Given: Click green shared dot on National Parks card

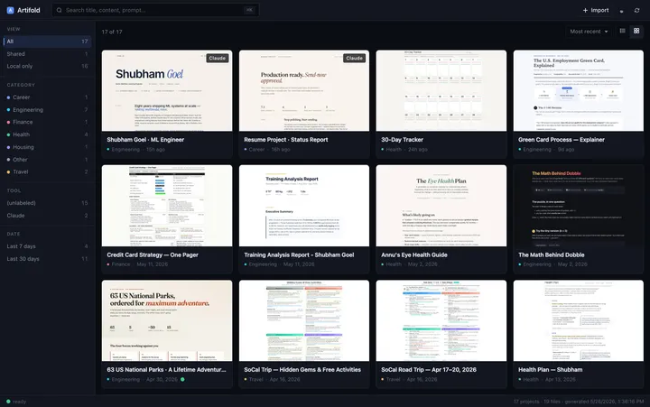Looking at the screenshot, I should [182, 379].
